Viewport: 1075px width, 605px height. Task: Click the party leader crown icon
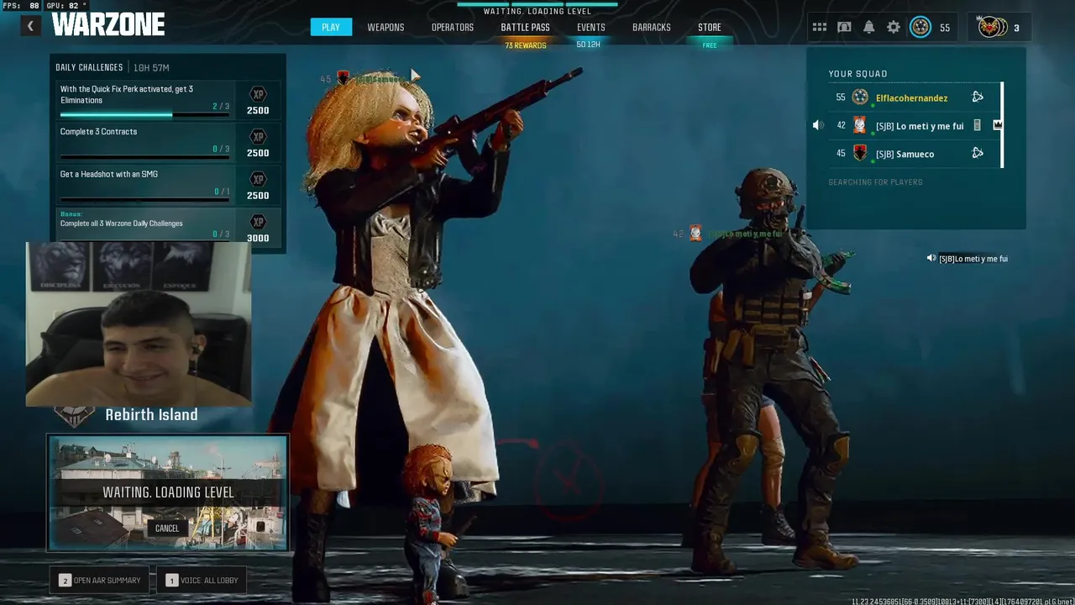[x=998, y=125]
